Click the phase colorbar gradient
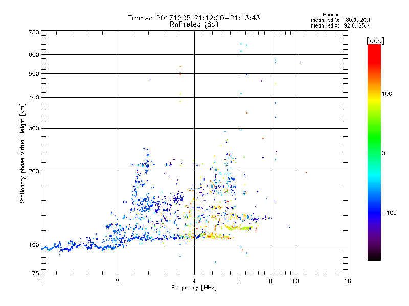Screen dimensions: 409x306 pyautogui.click(x=374, y=152)
